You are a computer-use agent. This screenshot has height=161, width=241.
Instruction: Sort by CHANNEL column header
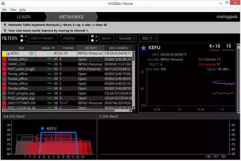coord(68,48)
